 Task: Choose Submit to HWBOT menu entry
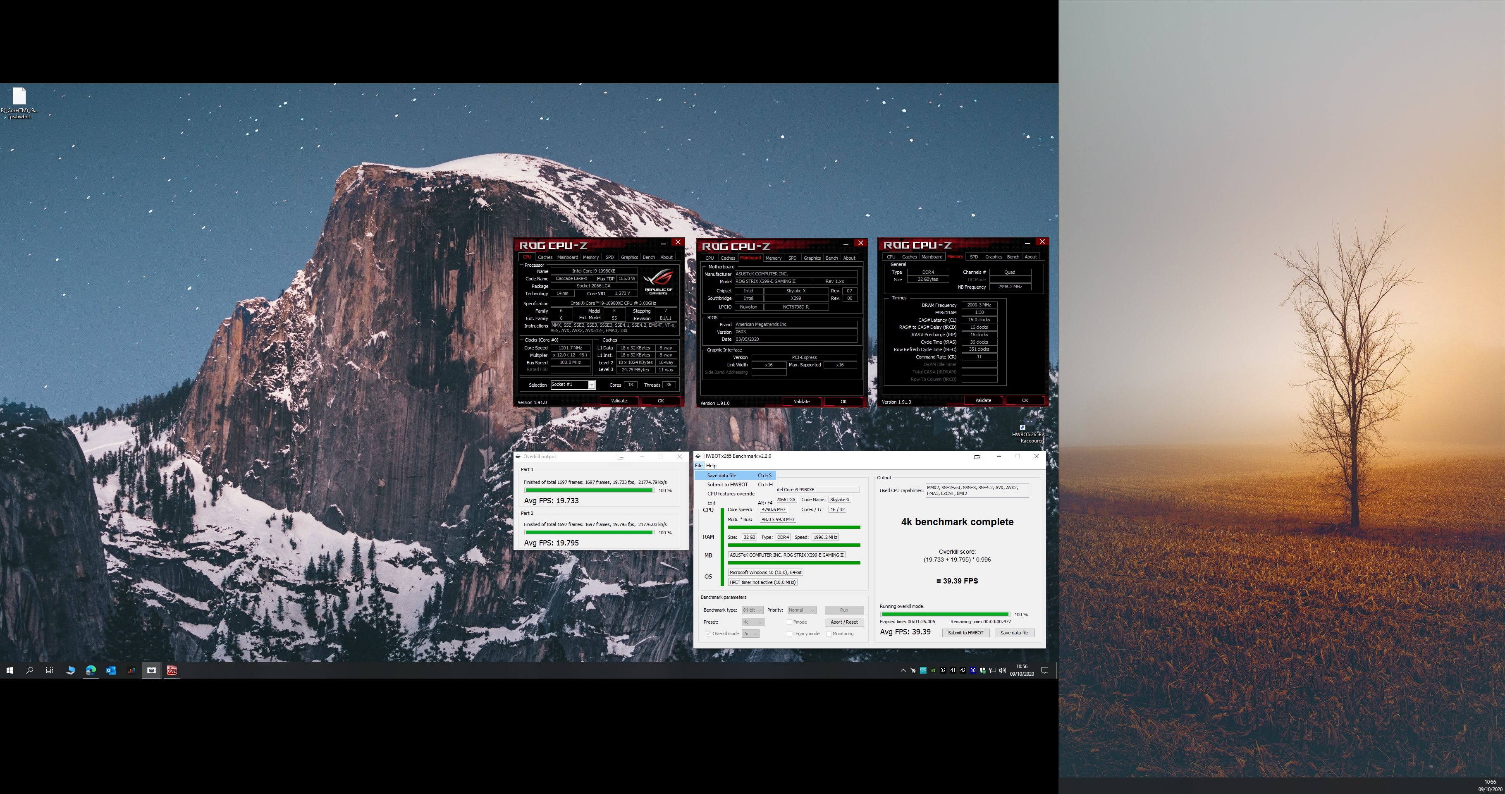pos(735,484)
